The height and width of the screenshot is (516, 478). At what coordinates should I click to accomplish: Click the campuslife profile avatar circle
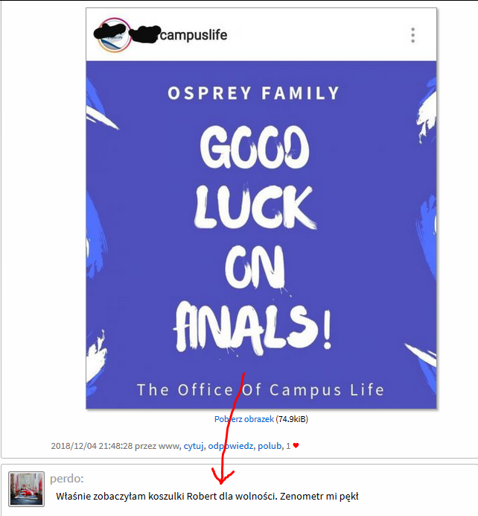114,35
